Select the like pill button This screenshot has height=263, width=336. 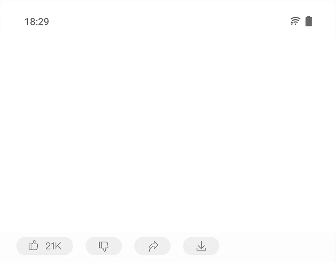tap(45, 246)
